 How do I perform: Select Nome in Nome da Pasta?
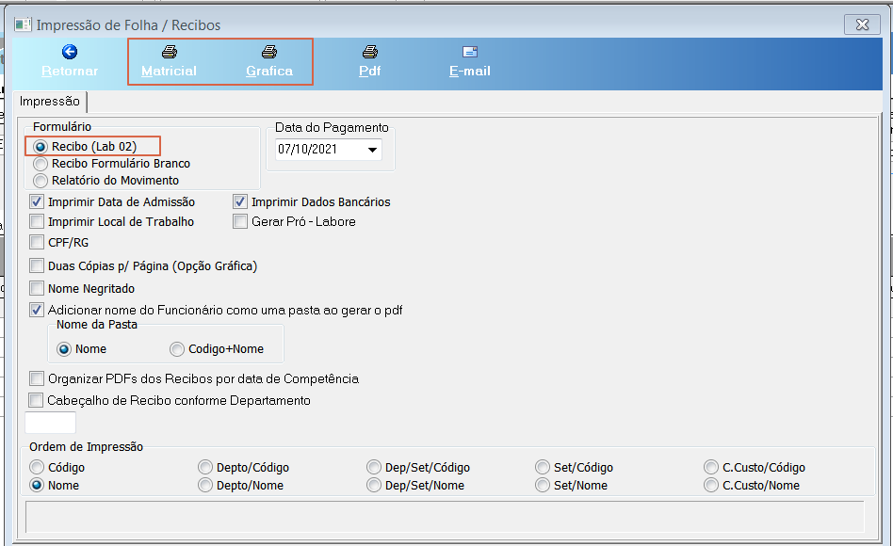click(x=64, y=349)
